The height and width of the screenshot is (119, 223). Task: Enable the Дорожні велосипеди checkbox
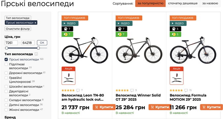[x=6, y=73]
